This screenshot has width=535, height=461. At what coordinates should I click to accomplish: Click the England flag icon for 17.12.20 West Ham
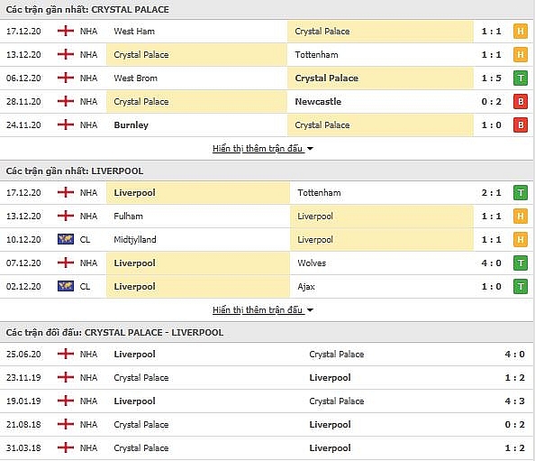66,31
